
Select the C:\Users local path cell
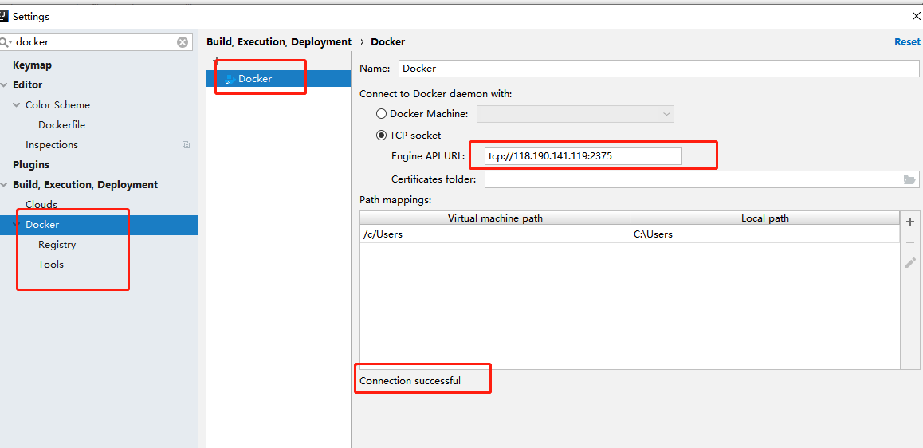point(765,234)
